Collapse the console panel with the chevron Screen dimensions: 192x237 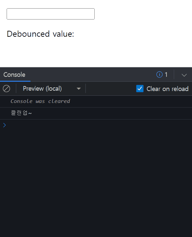(x=184, y=75)
